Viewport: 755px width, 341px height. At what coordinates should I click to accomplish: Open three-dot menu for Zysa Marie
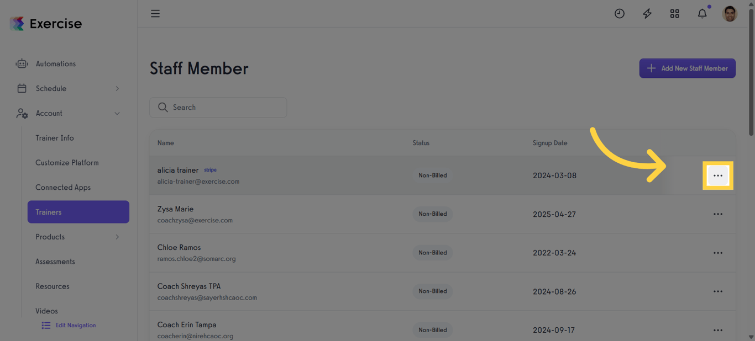point(718,214)
